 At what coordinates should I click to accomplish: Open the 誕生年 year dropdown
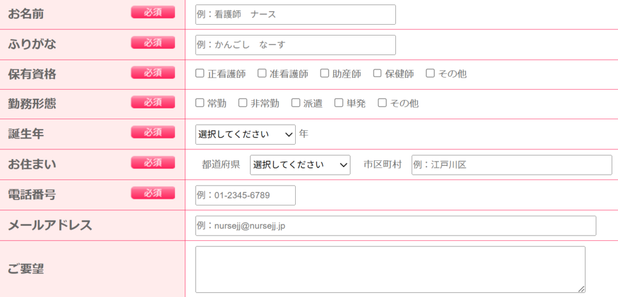(x=245, y=134)
